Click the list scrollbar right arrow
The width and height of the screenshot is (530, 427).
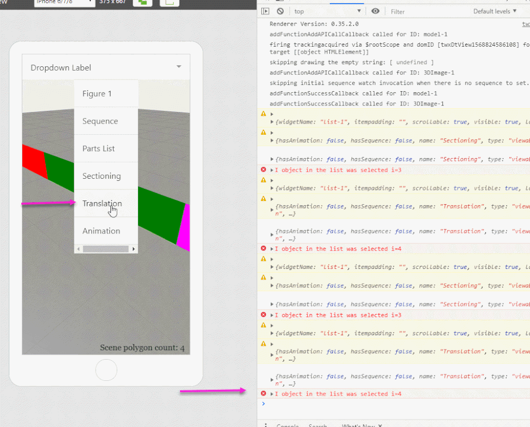134,249
